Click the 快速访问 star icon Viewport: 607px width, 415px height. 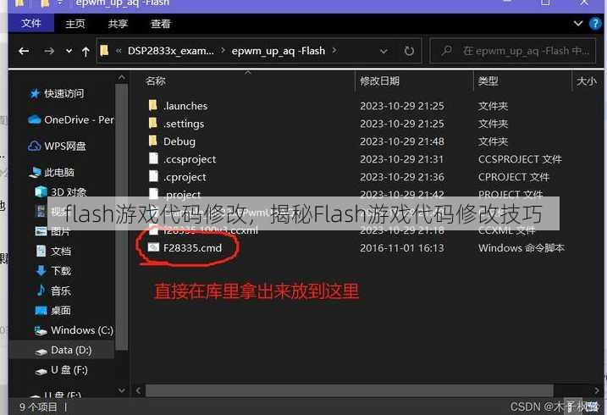click(35, 93)
